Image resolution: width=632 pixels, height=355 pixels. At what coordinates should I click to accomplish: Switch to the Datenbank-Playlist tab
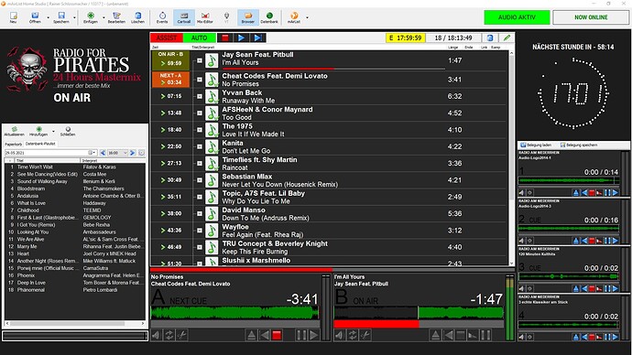[40, 144]
